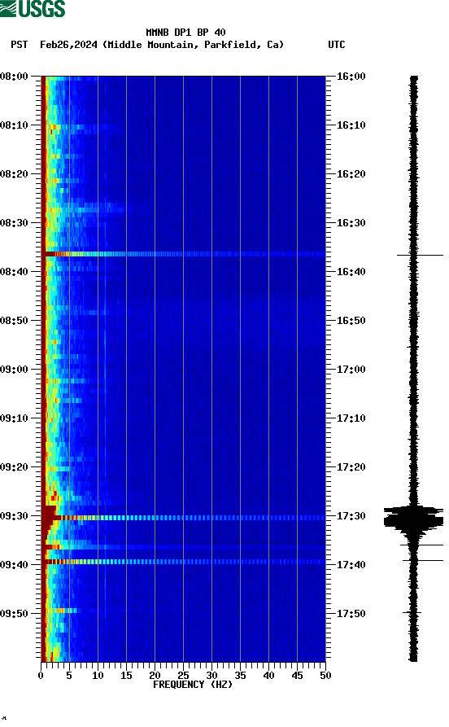Click the broadband spectrogram streak near 08:36
Screen dimensions: 449x727
point(184,254)
